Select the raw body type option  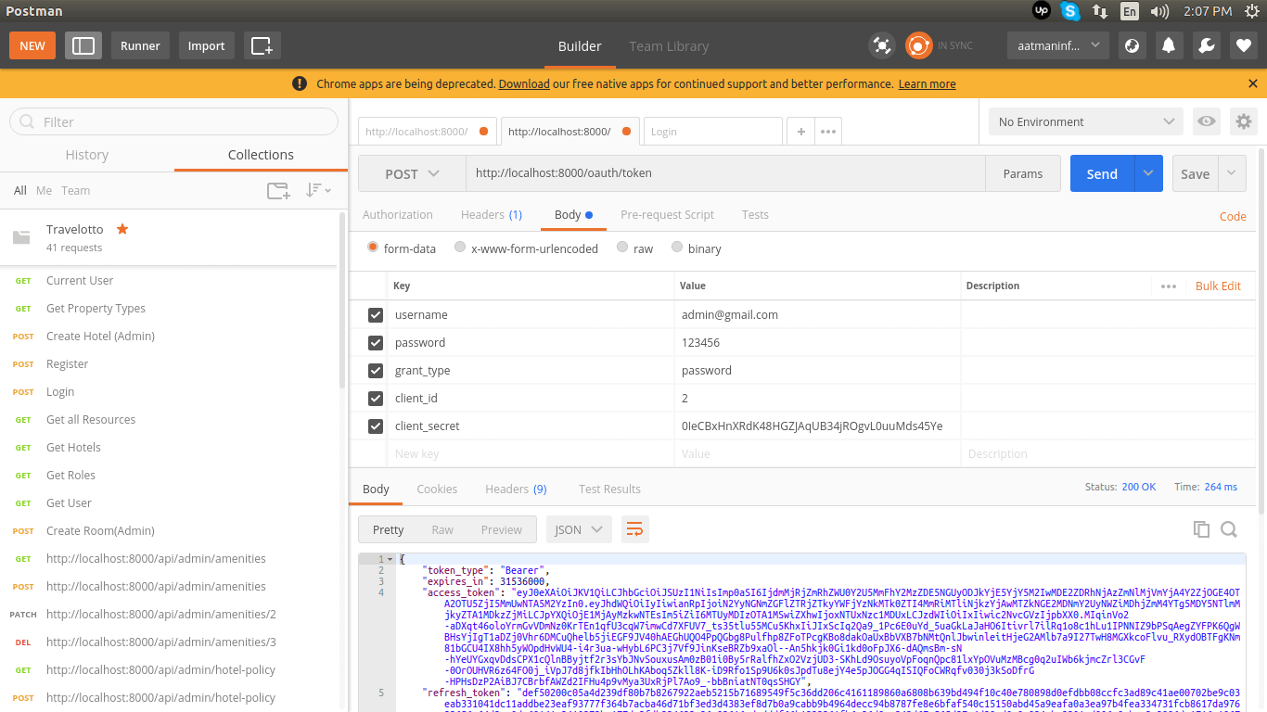point(622,248)
